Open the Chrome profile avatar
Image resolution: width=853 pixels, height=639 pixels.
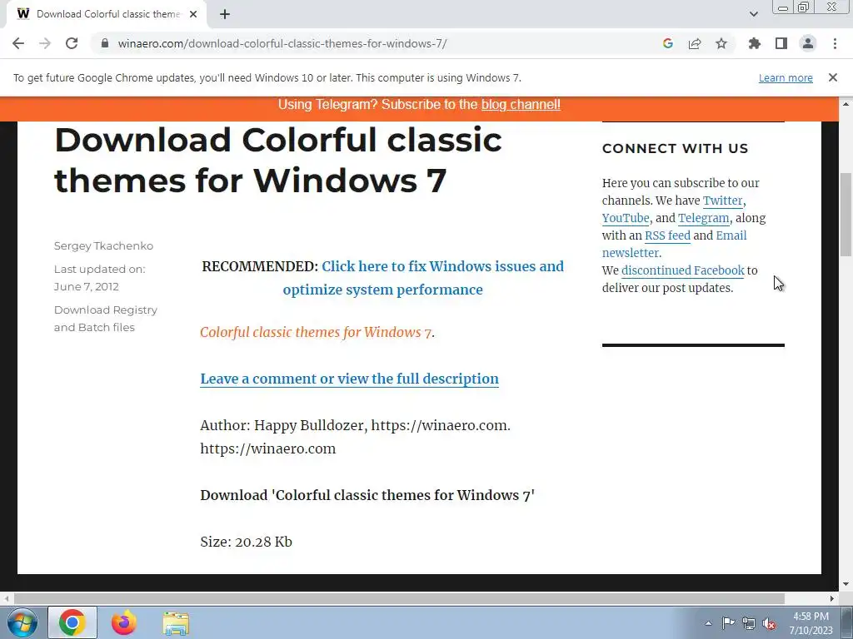pos(808,43)
